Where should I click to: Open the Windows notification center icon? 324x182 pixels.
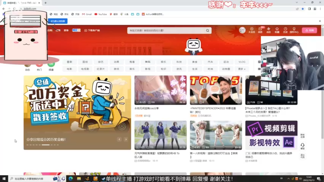pyautogui.click(x=319, y=179)
